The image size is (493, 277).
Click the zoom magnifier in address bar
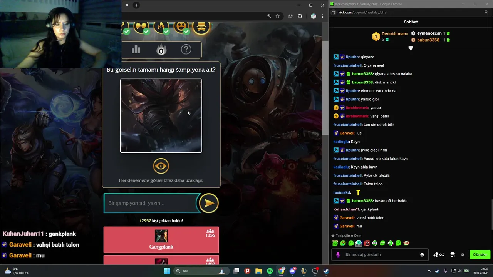(269, 16)
